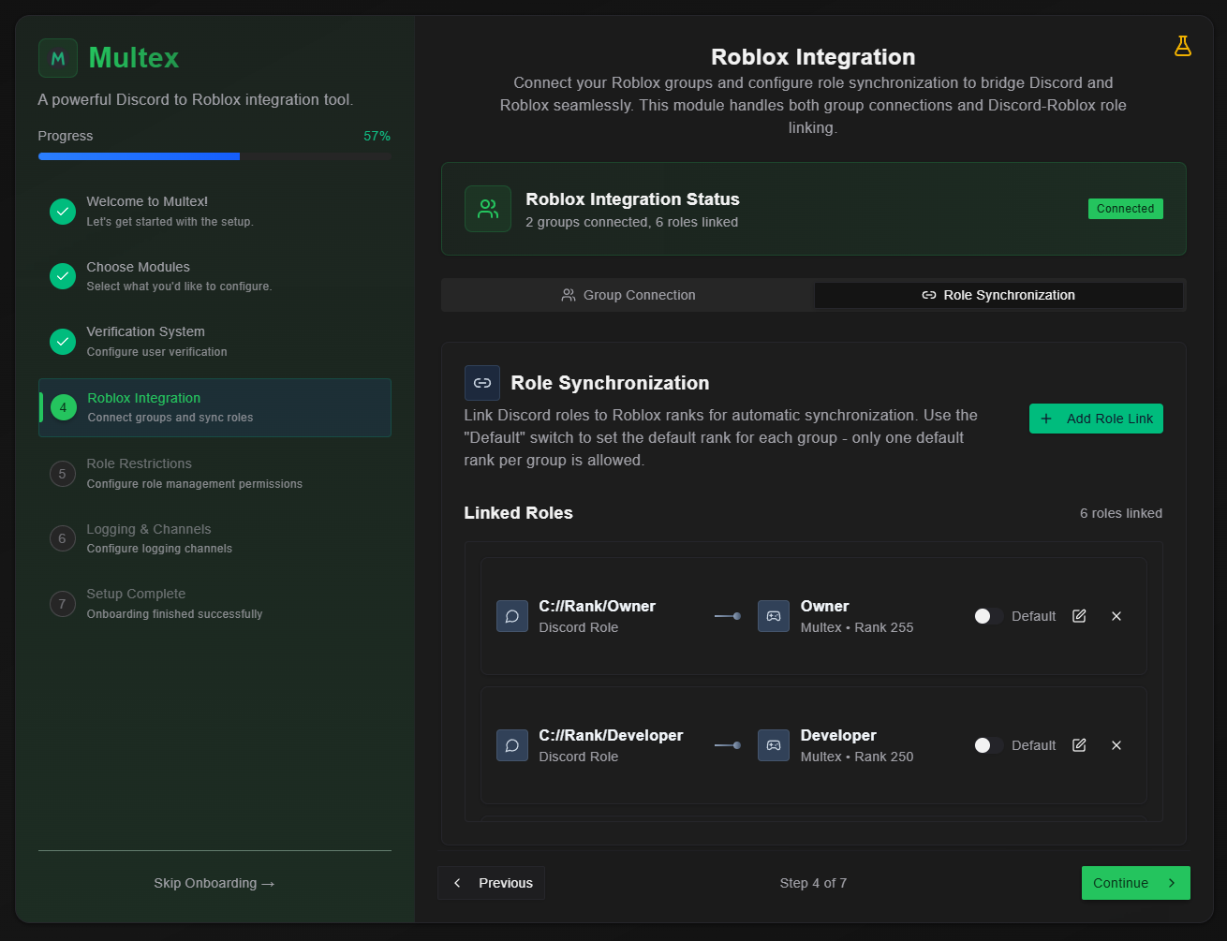Click 'Step 4 of 7' text
The width and height of the screenshot is (1227, 941).
[813, 883]
